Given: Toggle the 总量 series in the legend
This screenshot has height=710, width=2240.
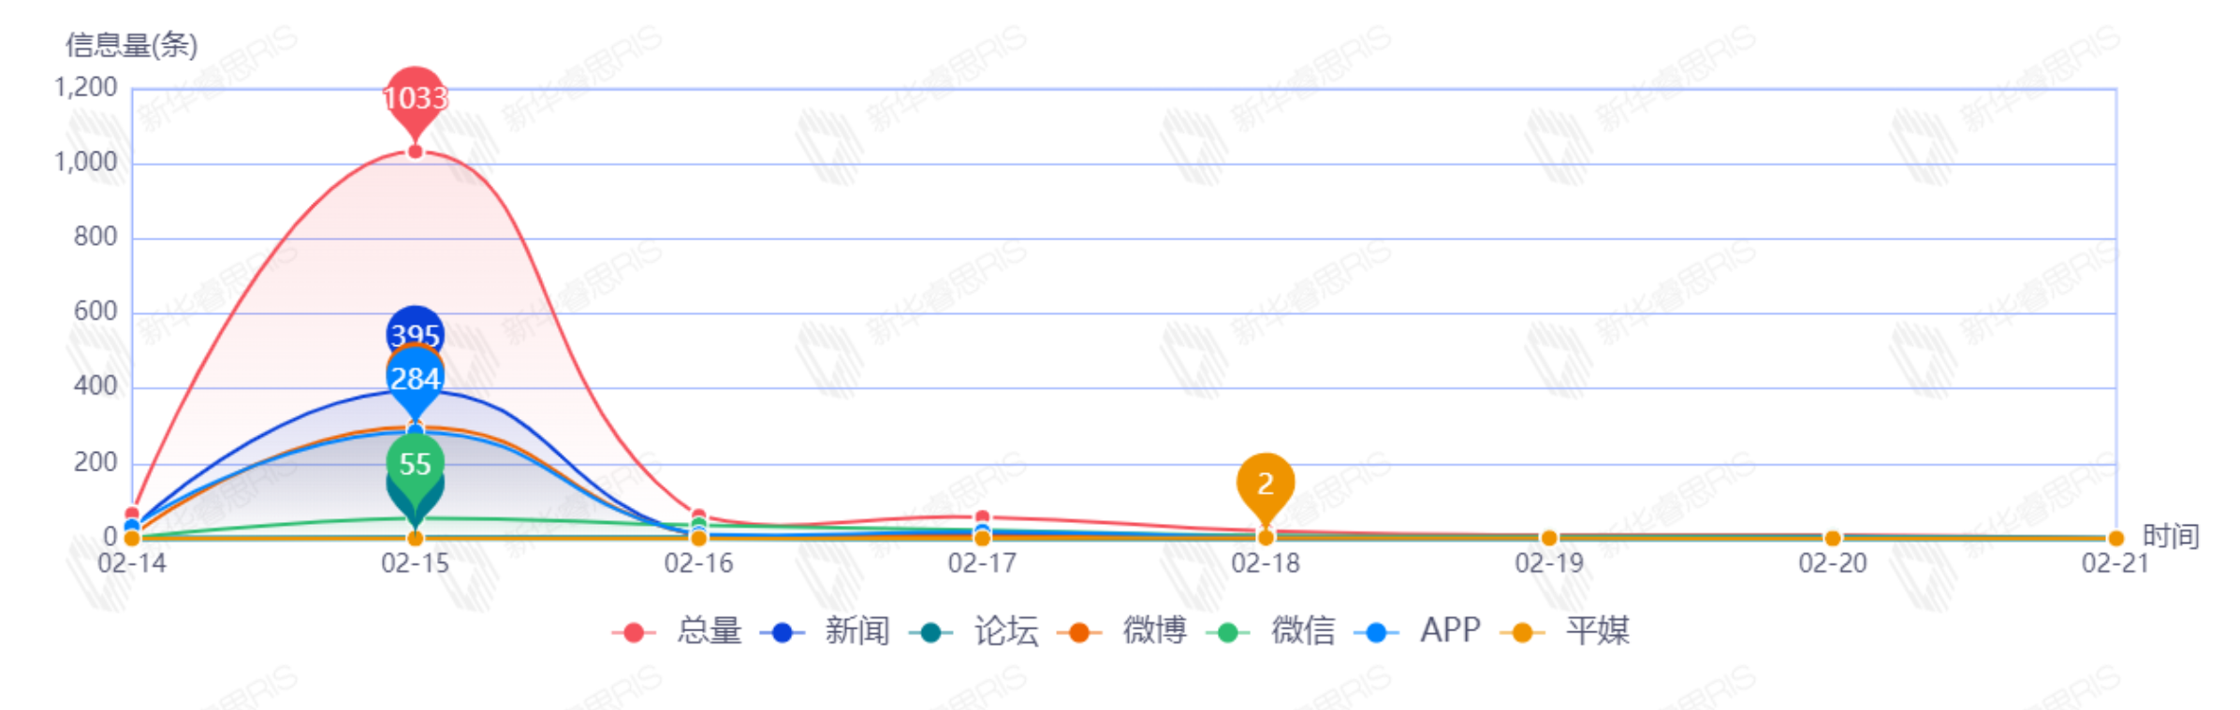Looking at the screenshot, I should pyautogui.click(x=678, y=631).
